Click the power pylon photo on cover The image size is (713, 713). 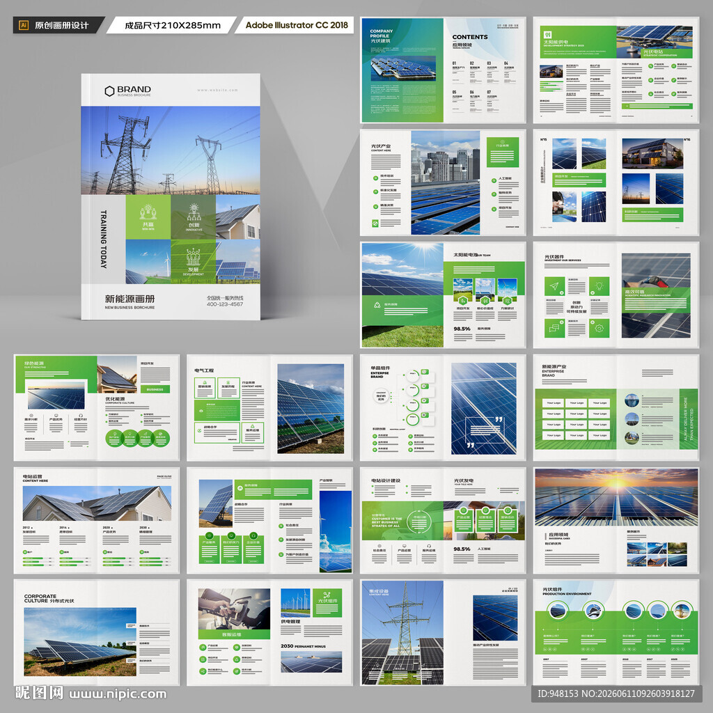pos(171,150)
